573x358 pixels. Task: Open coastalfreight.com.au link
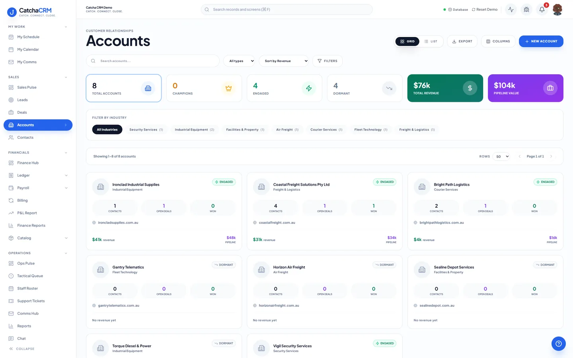tap(277, 223)
